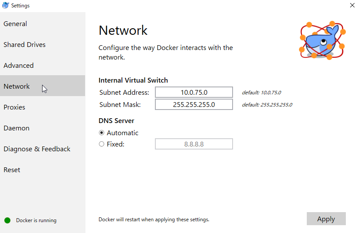The image size is (358, 233).
Task: Click the Subnet Mask input field
Action: (194, 104)
